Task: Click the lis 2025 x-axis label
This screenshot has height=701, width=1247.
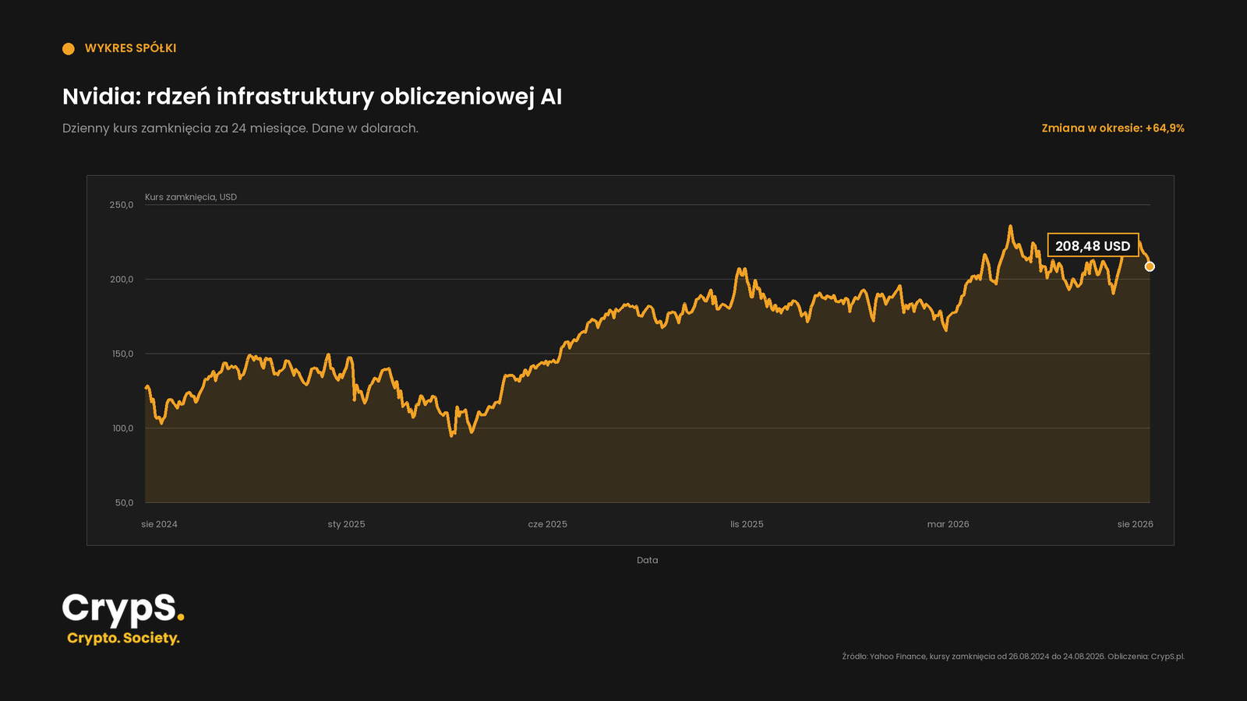Action: (x=747, y=524)
